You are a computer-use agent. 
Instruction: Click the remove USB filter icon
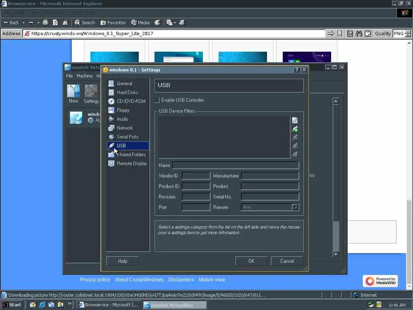[x=295, y=137]
